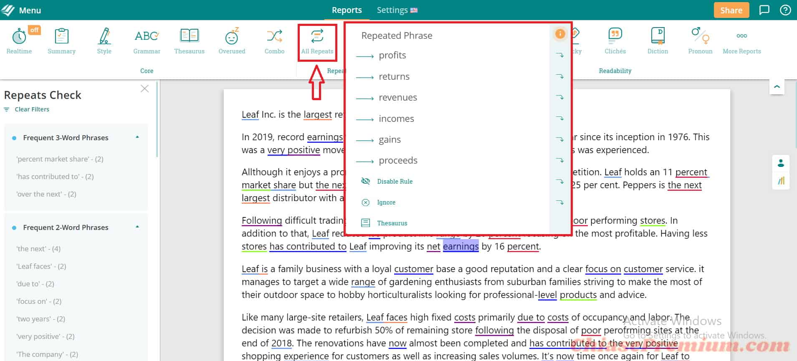Run the Style report
Screen dimensions: 797x361
pos(104,41)
